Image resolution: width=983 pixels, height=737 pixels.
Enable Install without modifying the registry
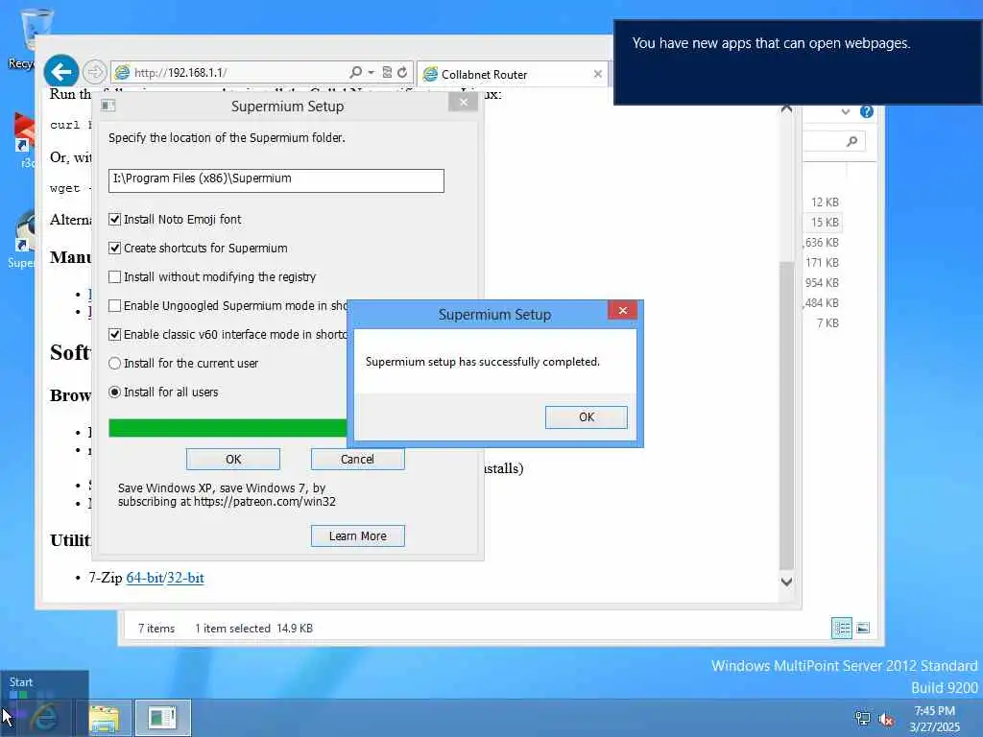click(x=115, y=277)
